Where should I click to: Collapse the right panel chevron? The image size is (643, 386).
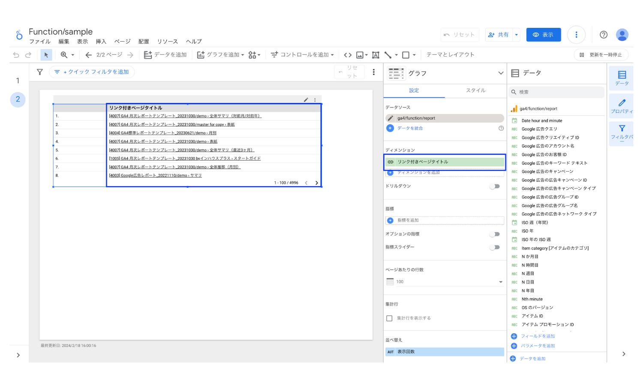[x=624, y=354]
